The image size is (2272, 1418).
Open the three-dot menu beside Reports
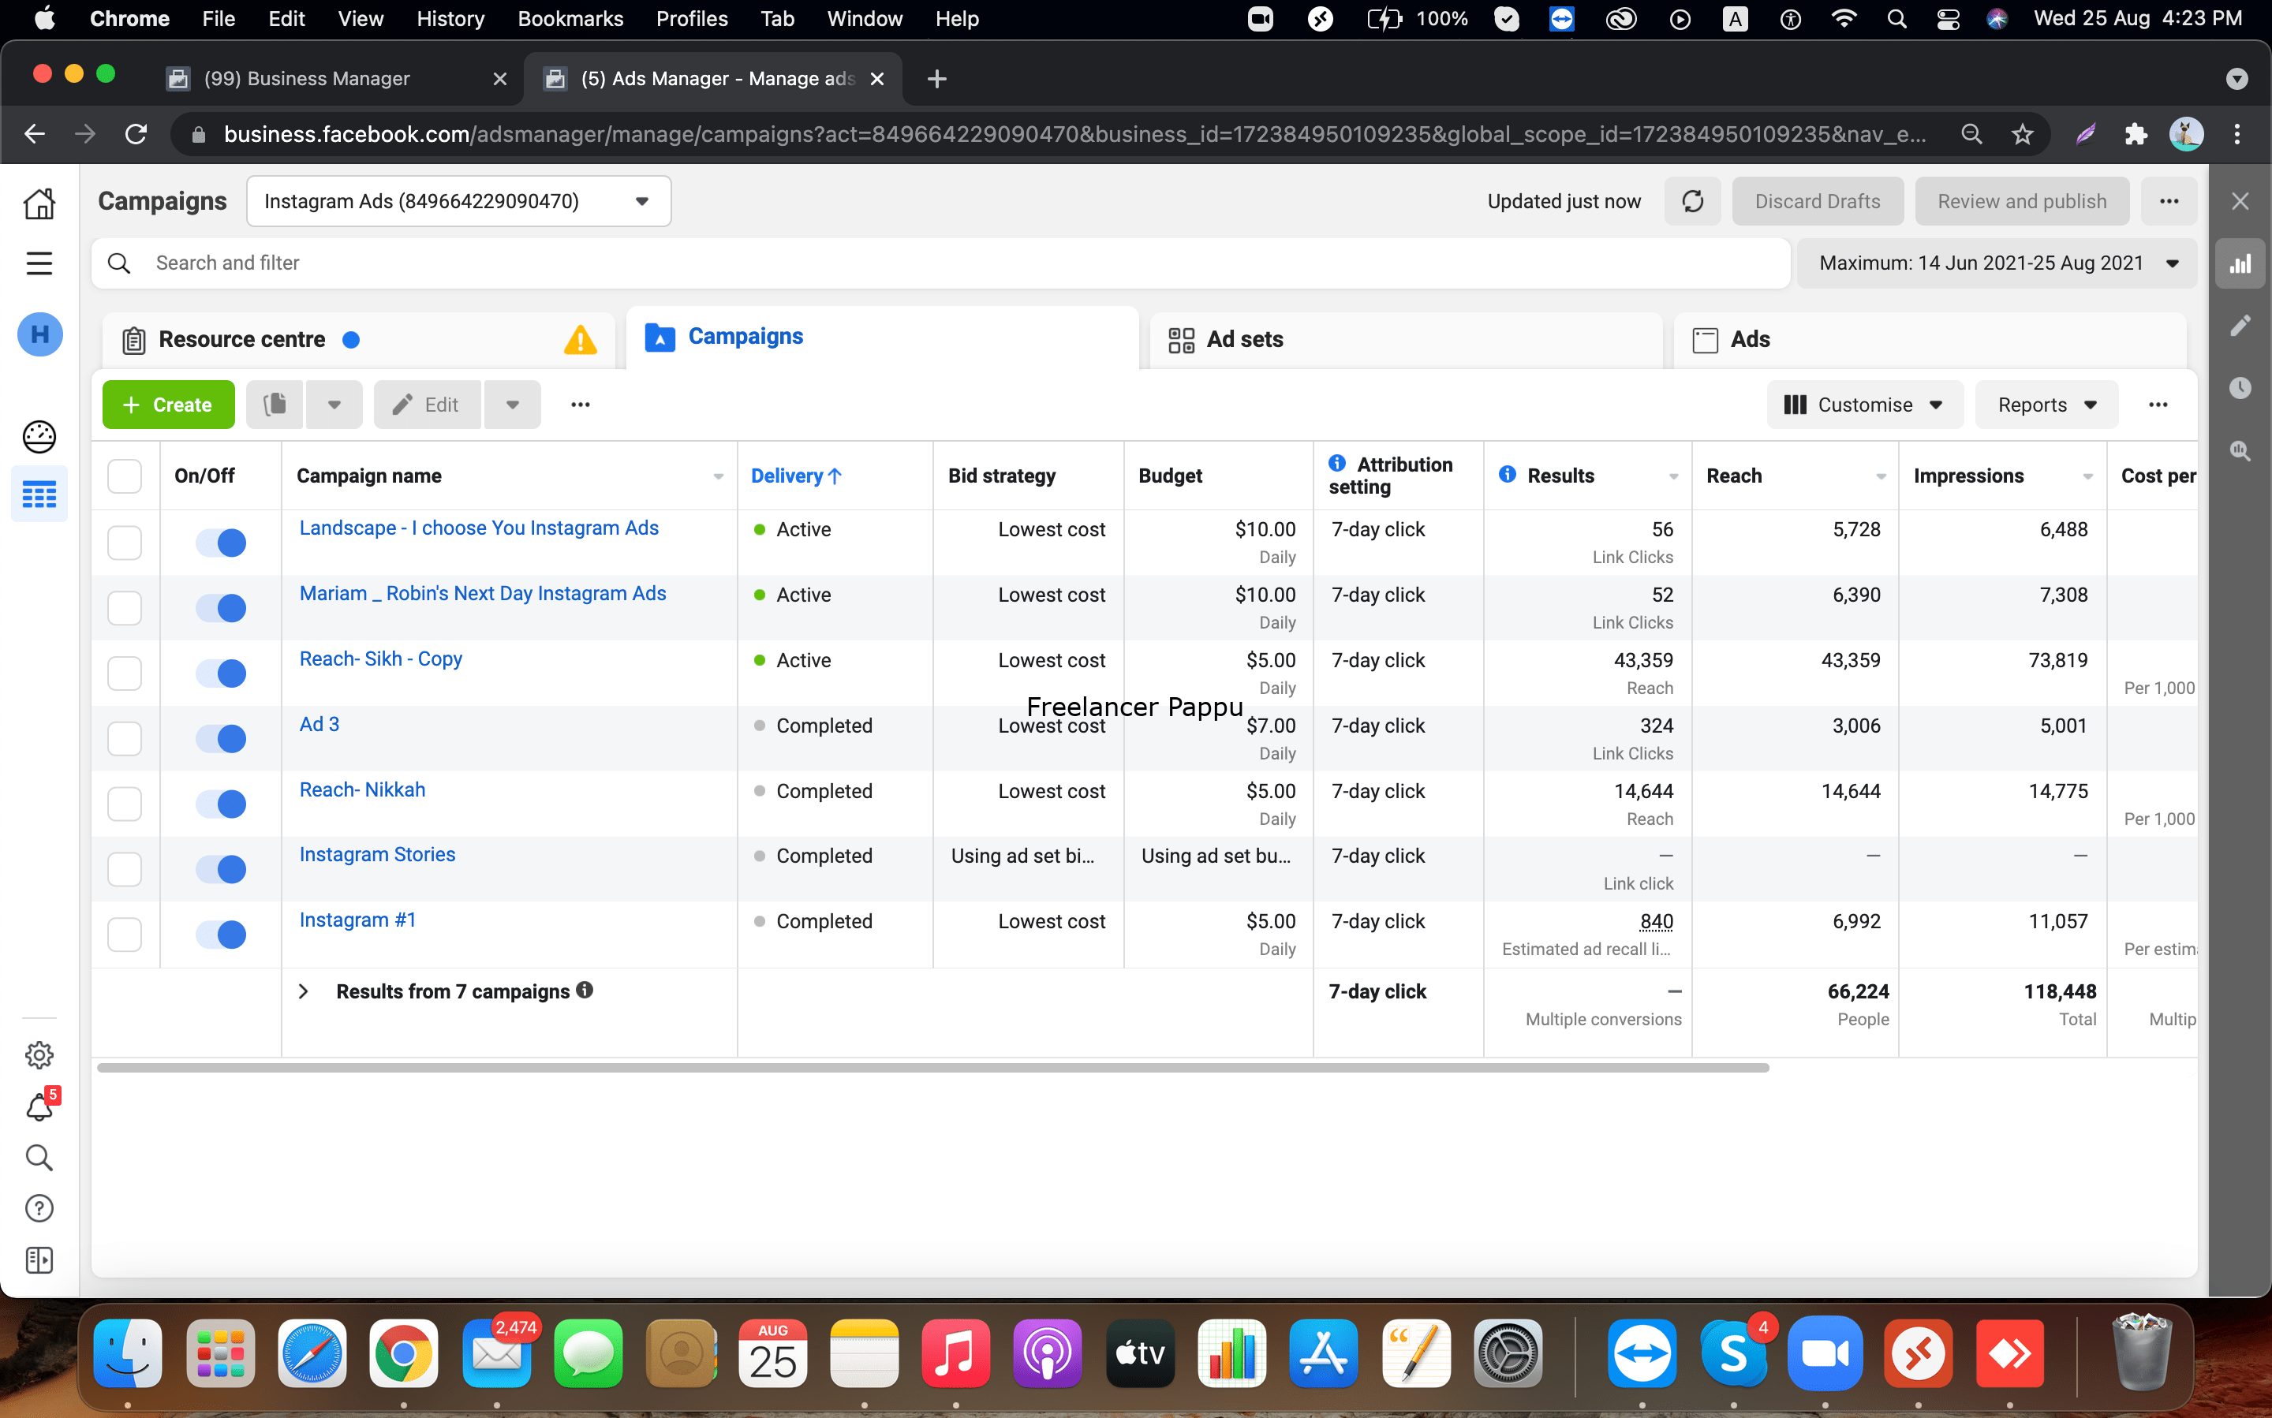[x=2158, y=405]
